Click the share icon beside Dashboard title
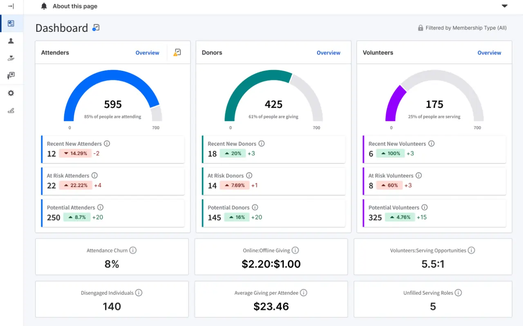Image resolution: width=523 pixels, height=326 pixels. tap(96, 27)
